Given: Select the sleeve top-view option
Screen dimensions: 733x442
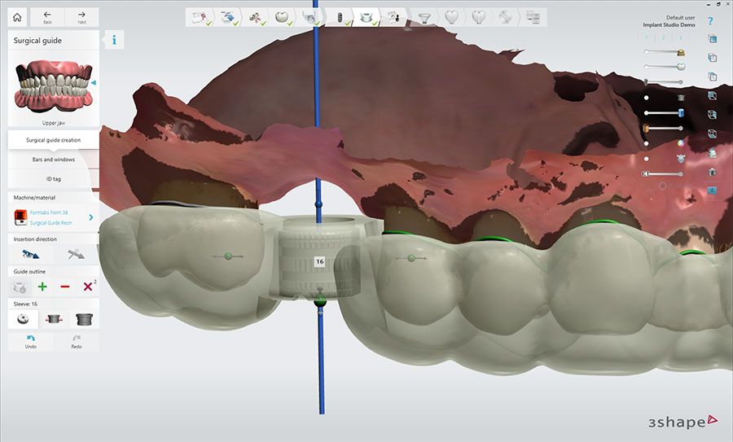Looking at the screenshot, I should coord(23,319).
